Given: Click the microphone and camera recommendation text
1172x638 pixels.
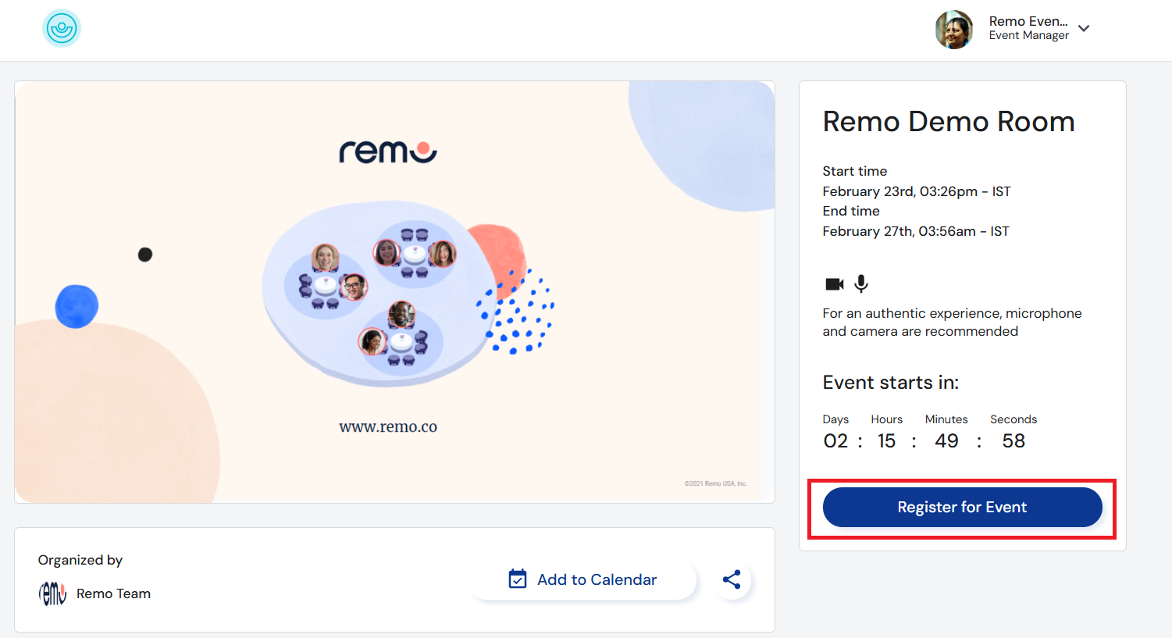Looking at the screenshot, I should 952,322.
